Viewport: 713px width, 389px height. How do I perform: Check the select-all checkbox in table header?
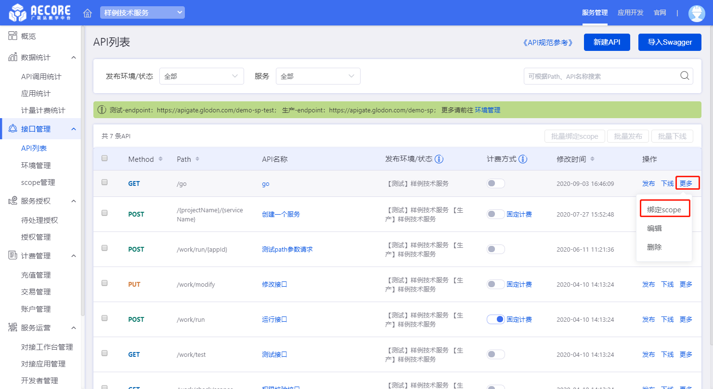point(104,158)
